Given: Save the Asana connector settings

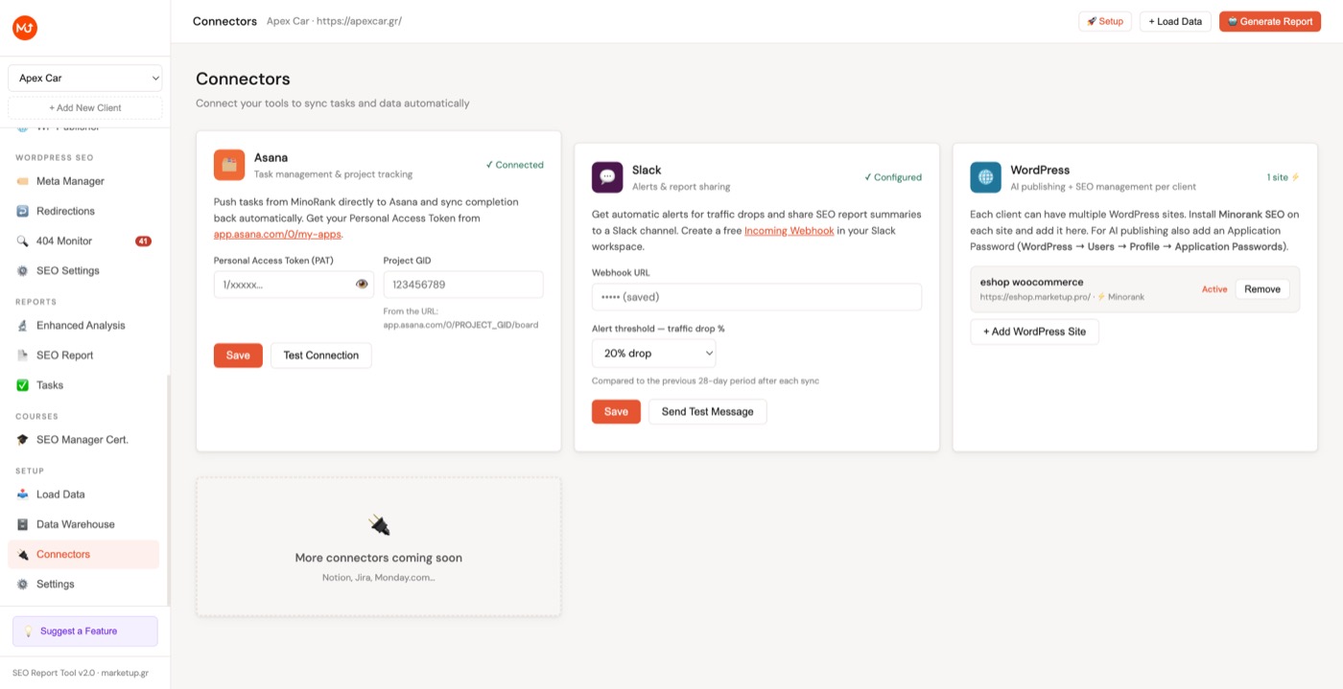Looking at the screenshot, I should (238, 356).
